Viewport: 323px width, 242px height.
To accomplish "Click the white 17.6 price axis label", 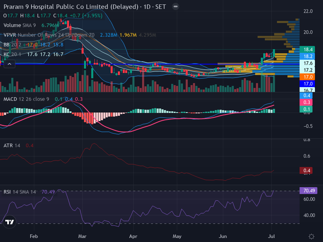I will coord(307,63).
